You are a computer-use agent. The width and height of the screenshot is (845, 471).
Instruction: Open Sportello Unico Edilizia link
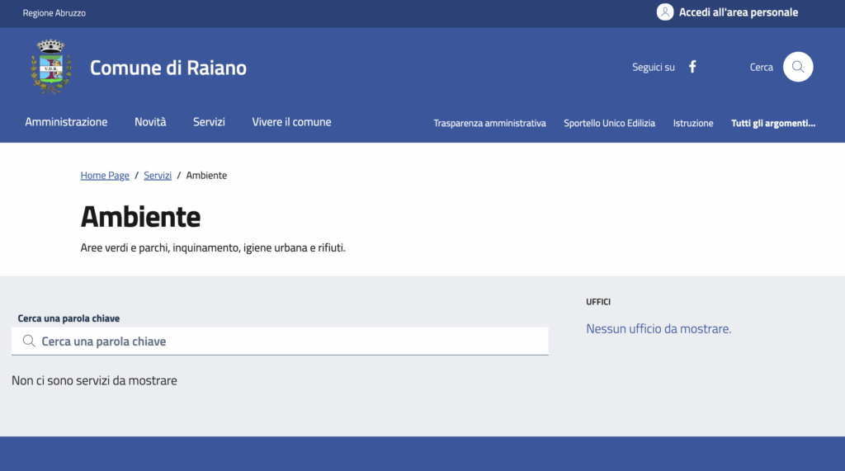(x=610, y=123)
